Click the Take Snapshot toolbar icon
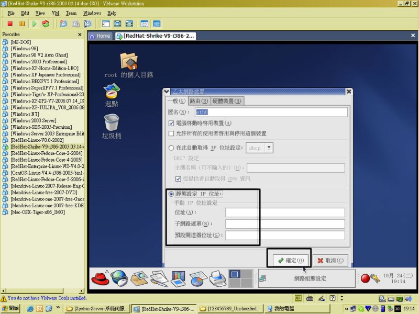 tap(63, 24)
